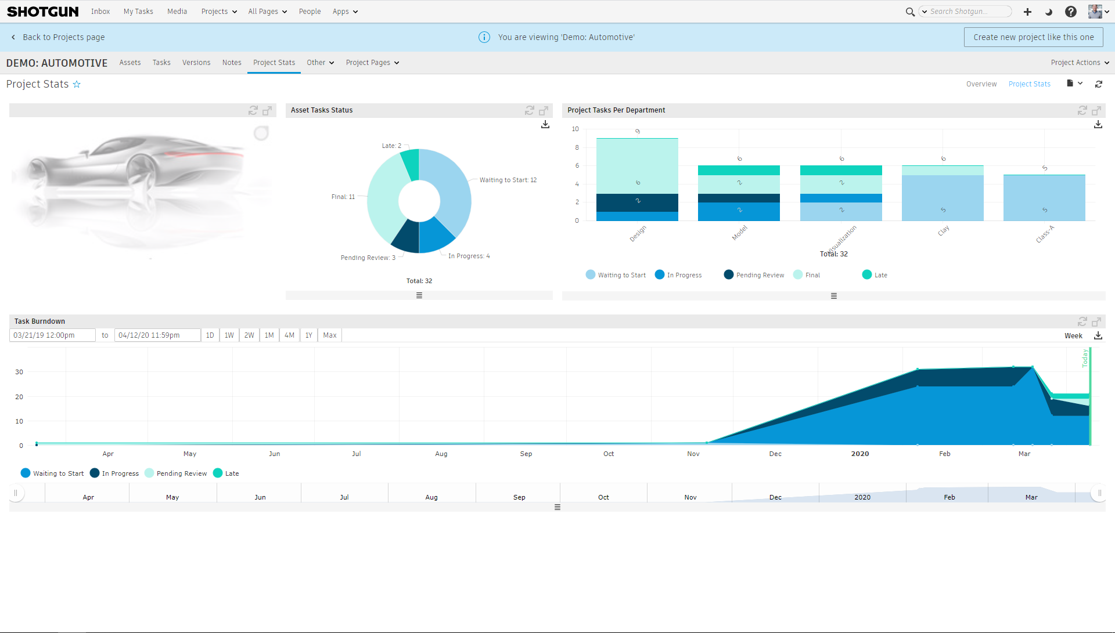This screenshot has width=1115, height=633.
Task: Click Create new project like this one
Action: point(1034,37)
